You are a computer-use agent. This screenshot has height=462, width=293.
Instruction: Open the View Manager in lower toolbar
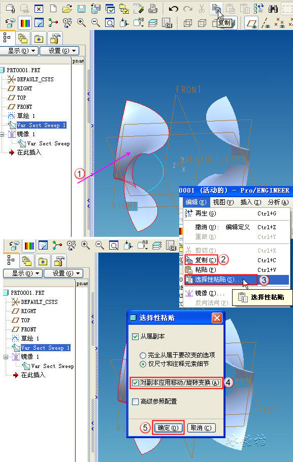171,245
